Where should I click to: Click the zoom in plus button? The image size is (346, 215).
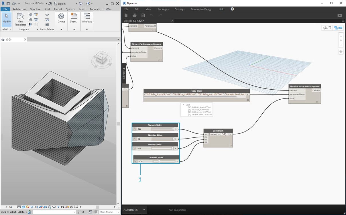coord(341,40)
